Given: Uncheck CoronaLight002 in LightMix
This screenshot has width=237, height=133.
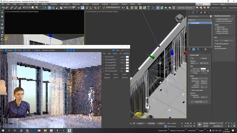Looking at the screenshot, I should point(104,62).
